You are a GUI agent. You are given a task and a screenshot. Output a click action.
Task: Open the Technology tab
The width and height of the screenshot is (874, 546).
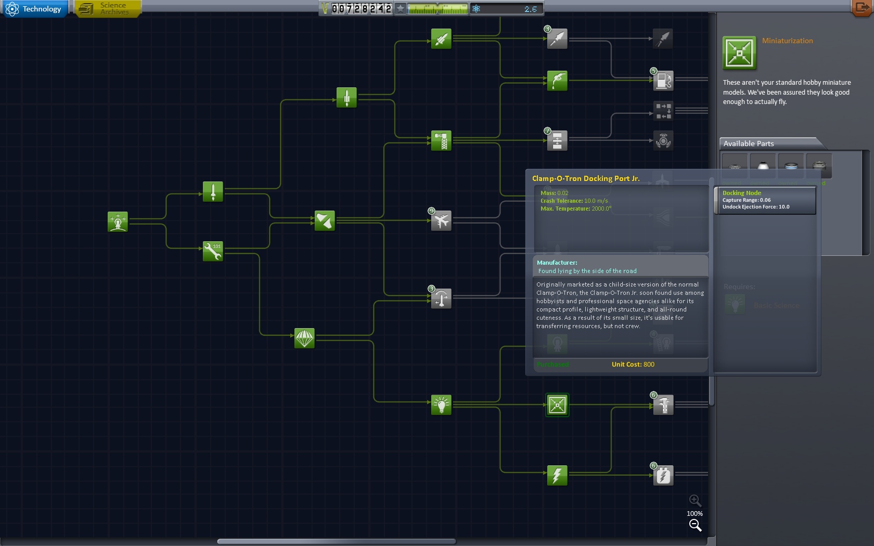[x=35, y=9]
